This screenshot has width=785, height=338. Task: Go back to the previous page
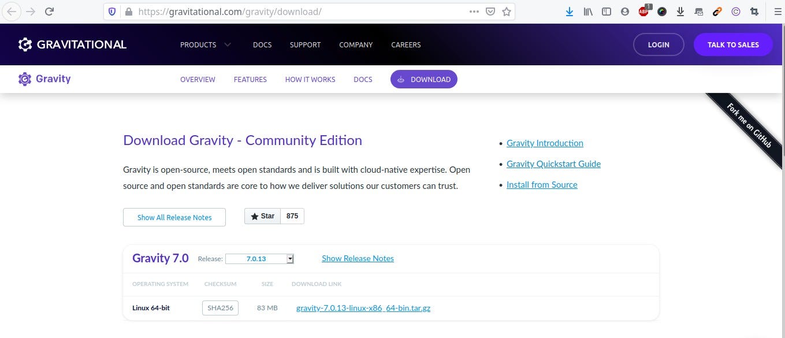point(12,11)
